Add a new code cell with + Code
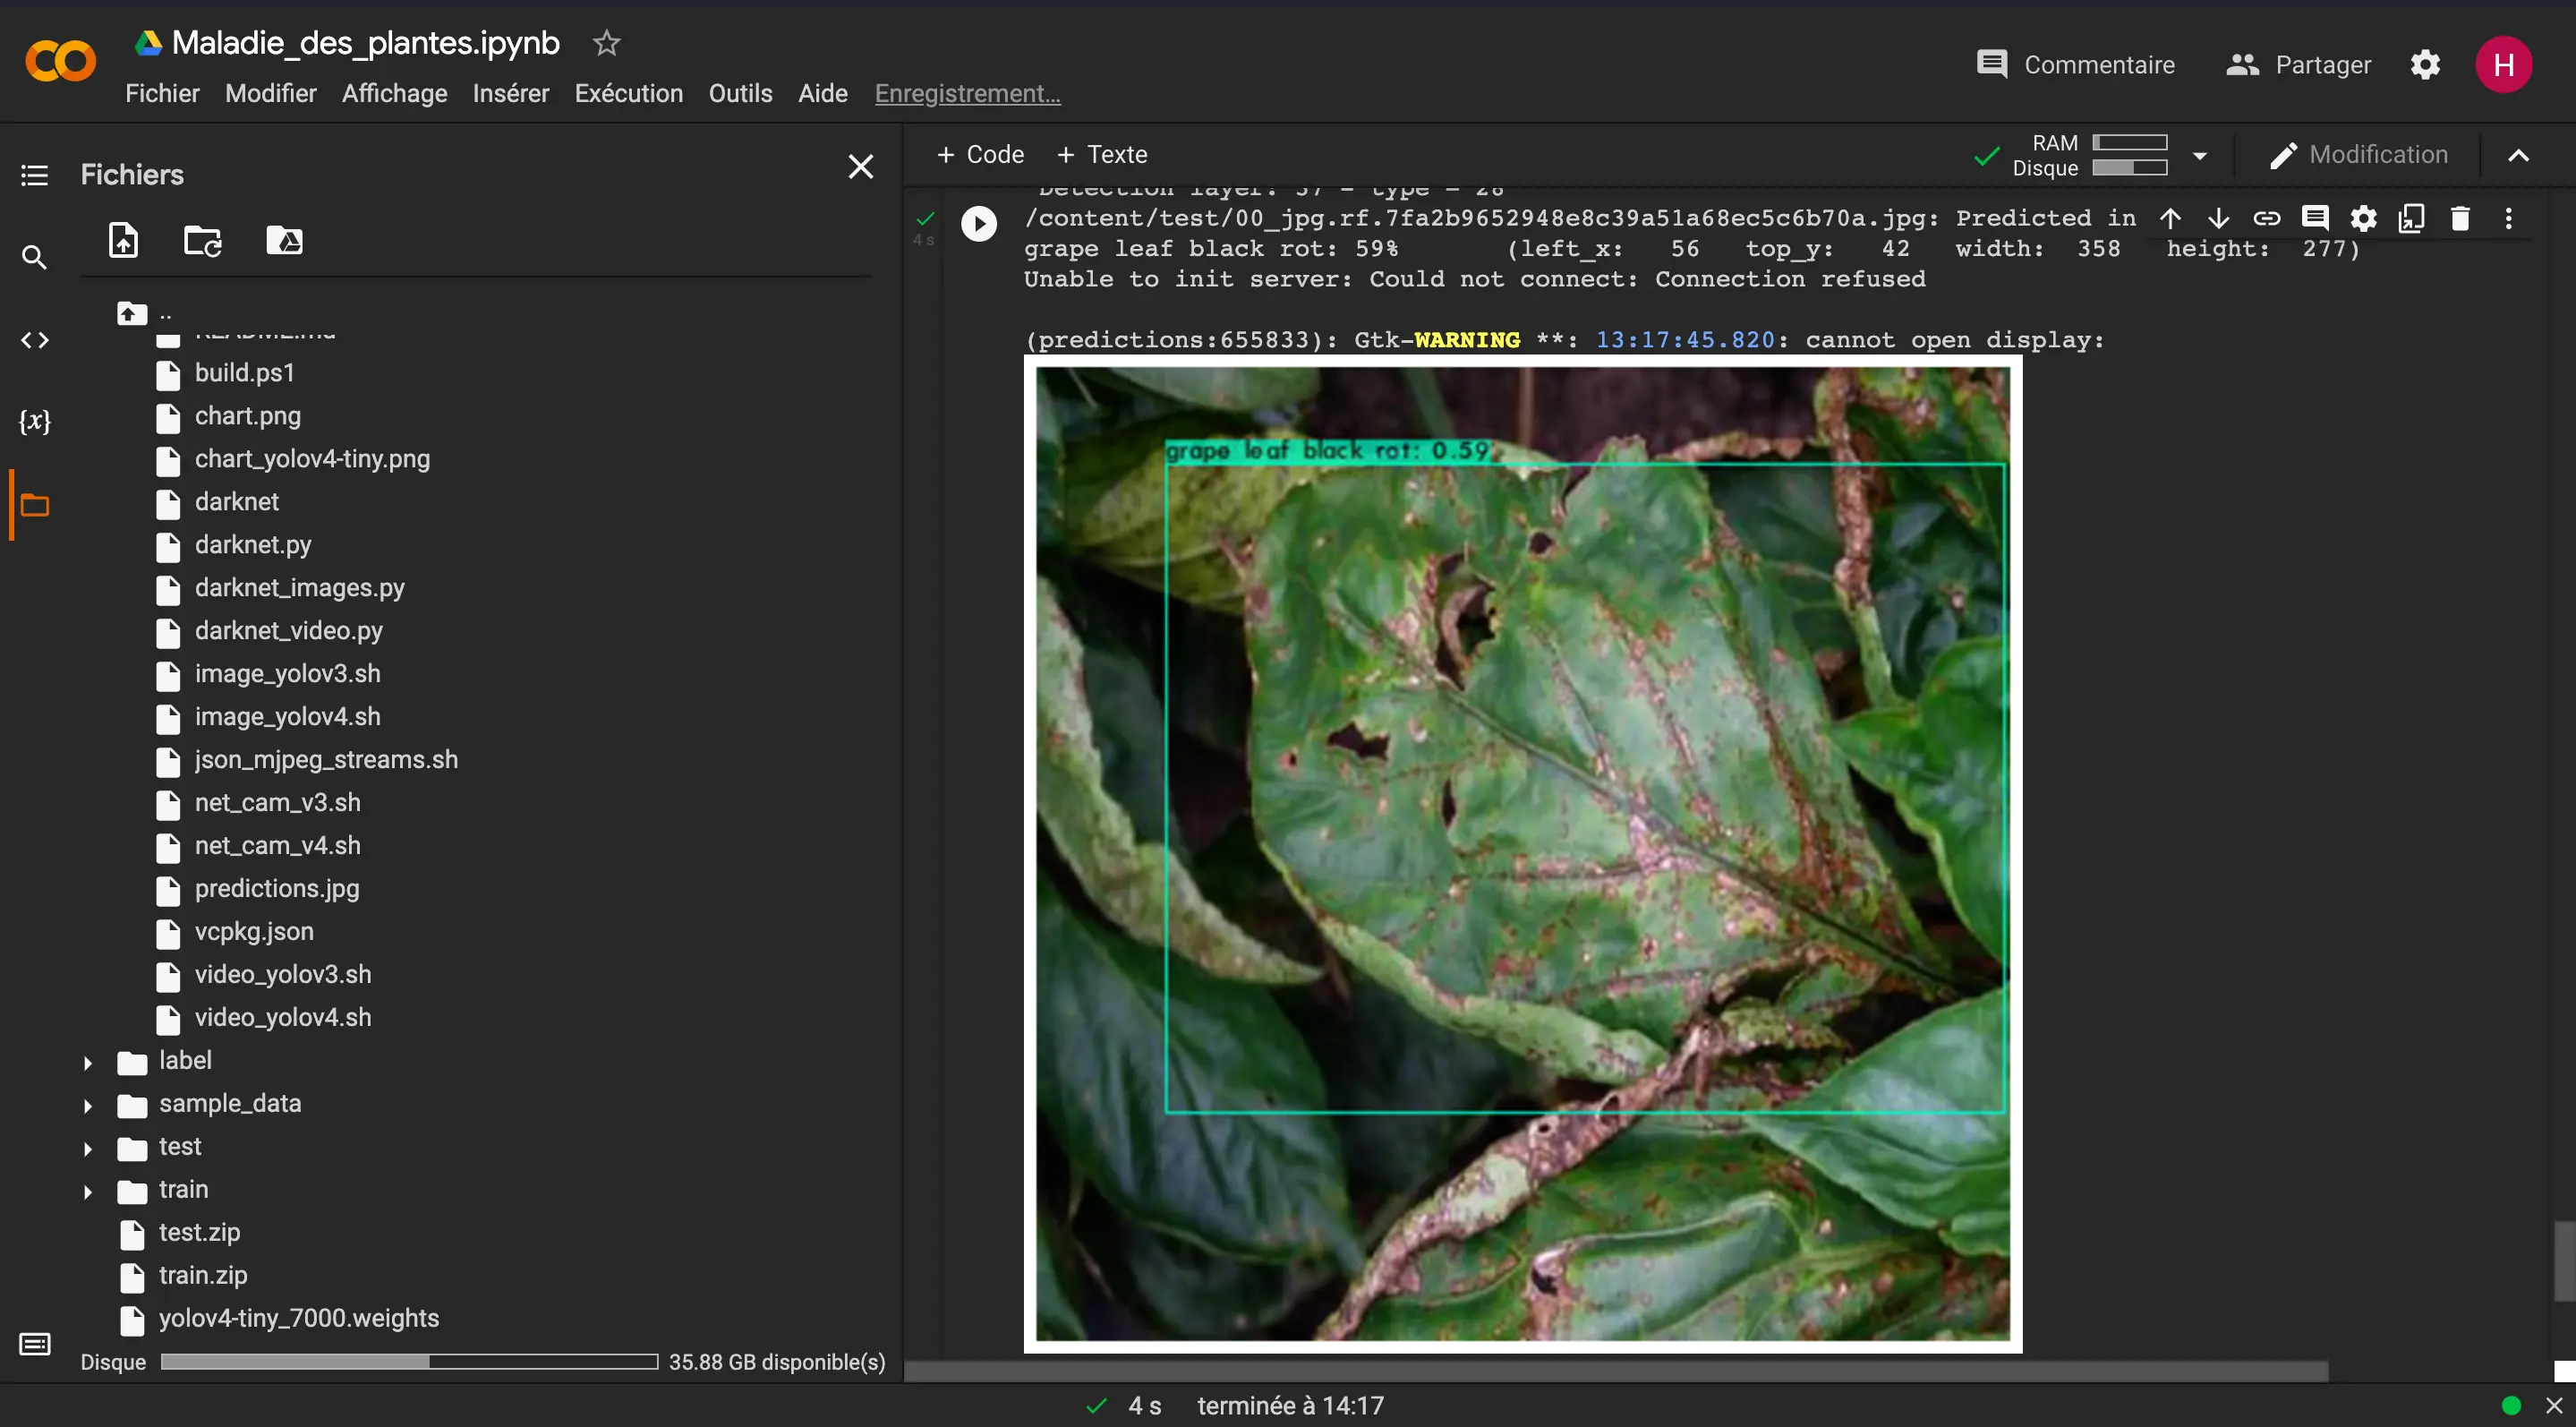This screenshot has height=1427, width=2576. point(980,155)
